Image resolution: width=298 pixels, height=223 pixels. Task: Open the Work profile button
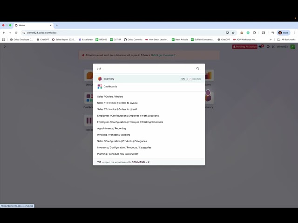tap(284, 33)
